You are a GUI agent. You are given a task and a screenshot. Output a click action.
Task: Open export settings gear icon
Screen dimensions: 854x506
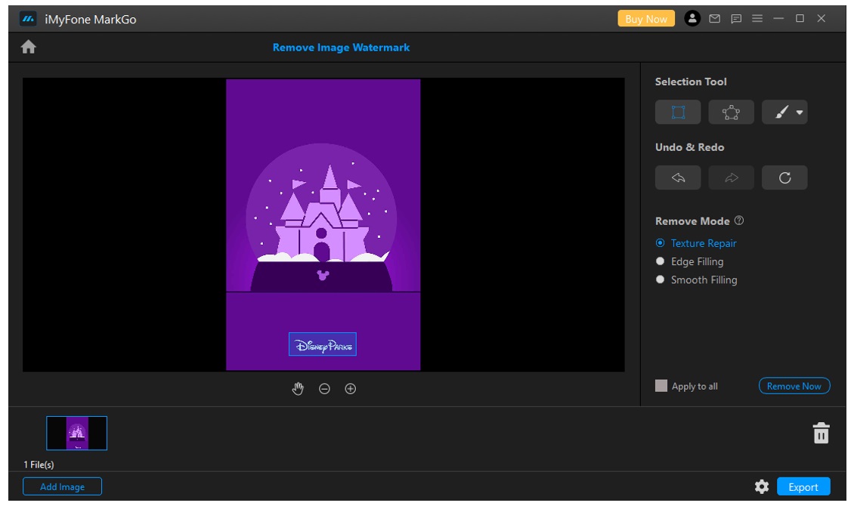pos(761,486)
